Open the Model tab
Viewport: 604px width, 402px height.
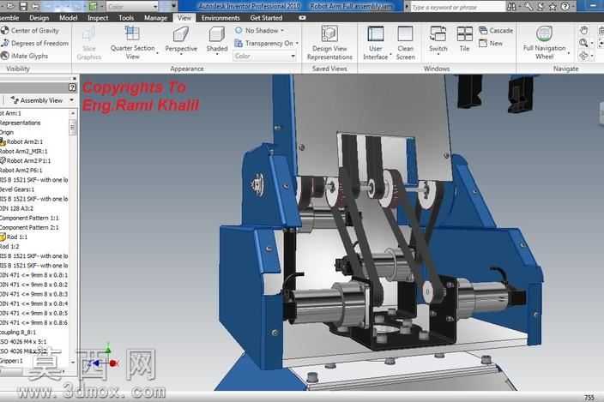click(x=68, y=18)
